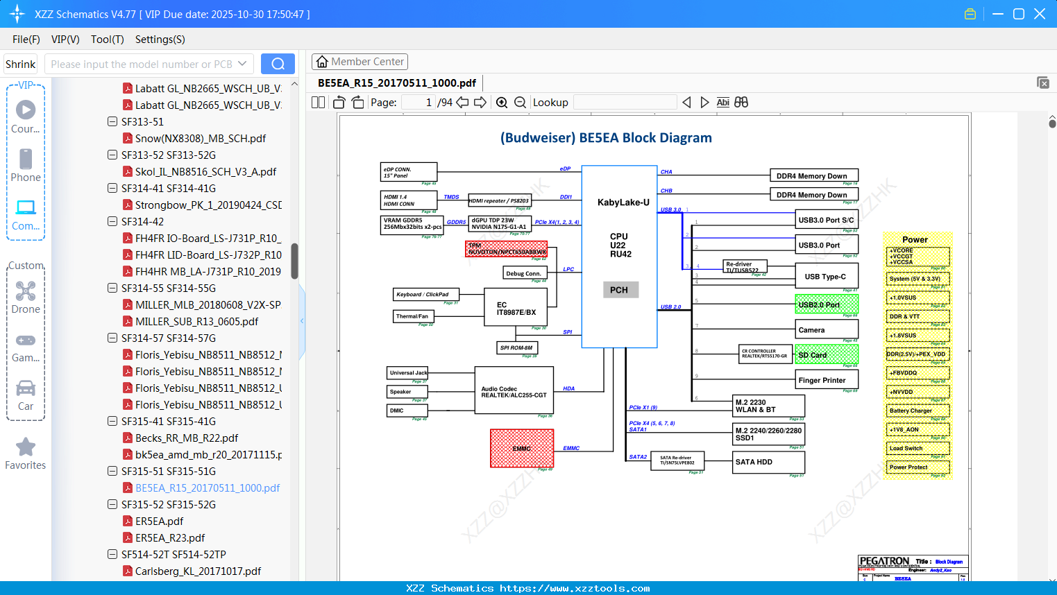Open the Drone category in sidebar

26,298
